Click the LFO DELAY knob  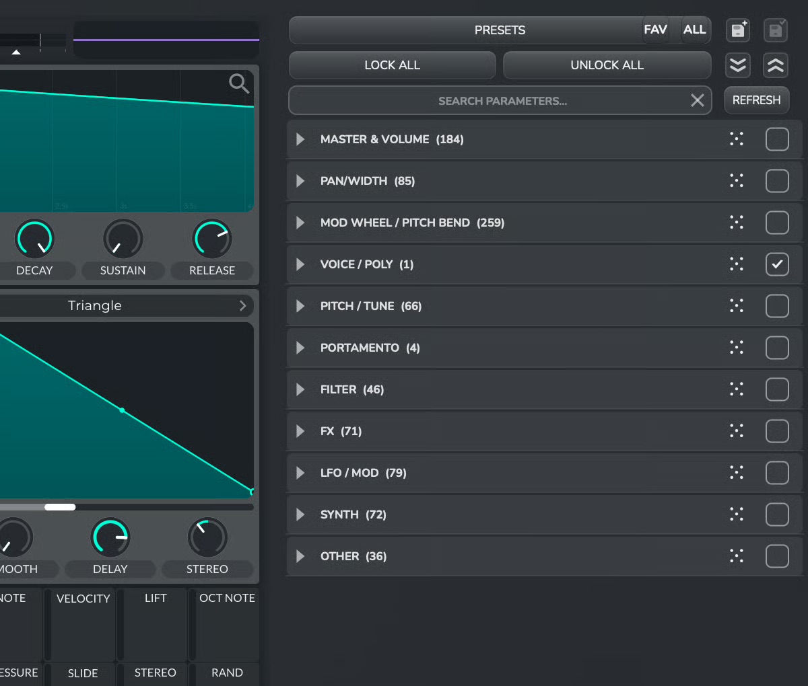pyautogui.click(x=110, y=537)
